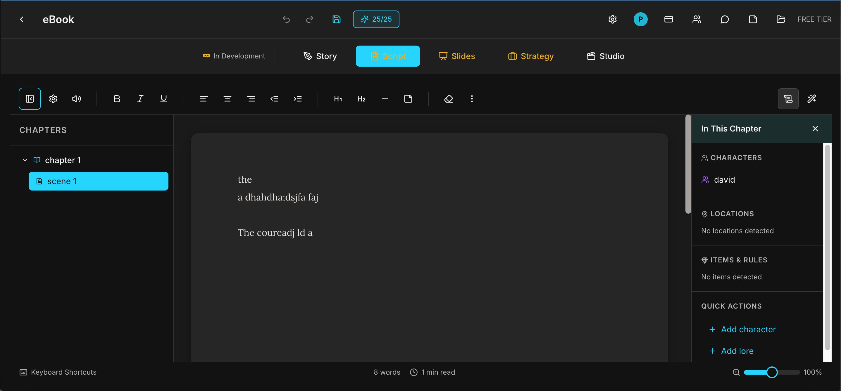Toggle the chapters sidebar visibility
Image resolution: width=841 pixels, height=391 pixels.
[30, 98]
